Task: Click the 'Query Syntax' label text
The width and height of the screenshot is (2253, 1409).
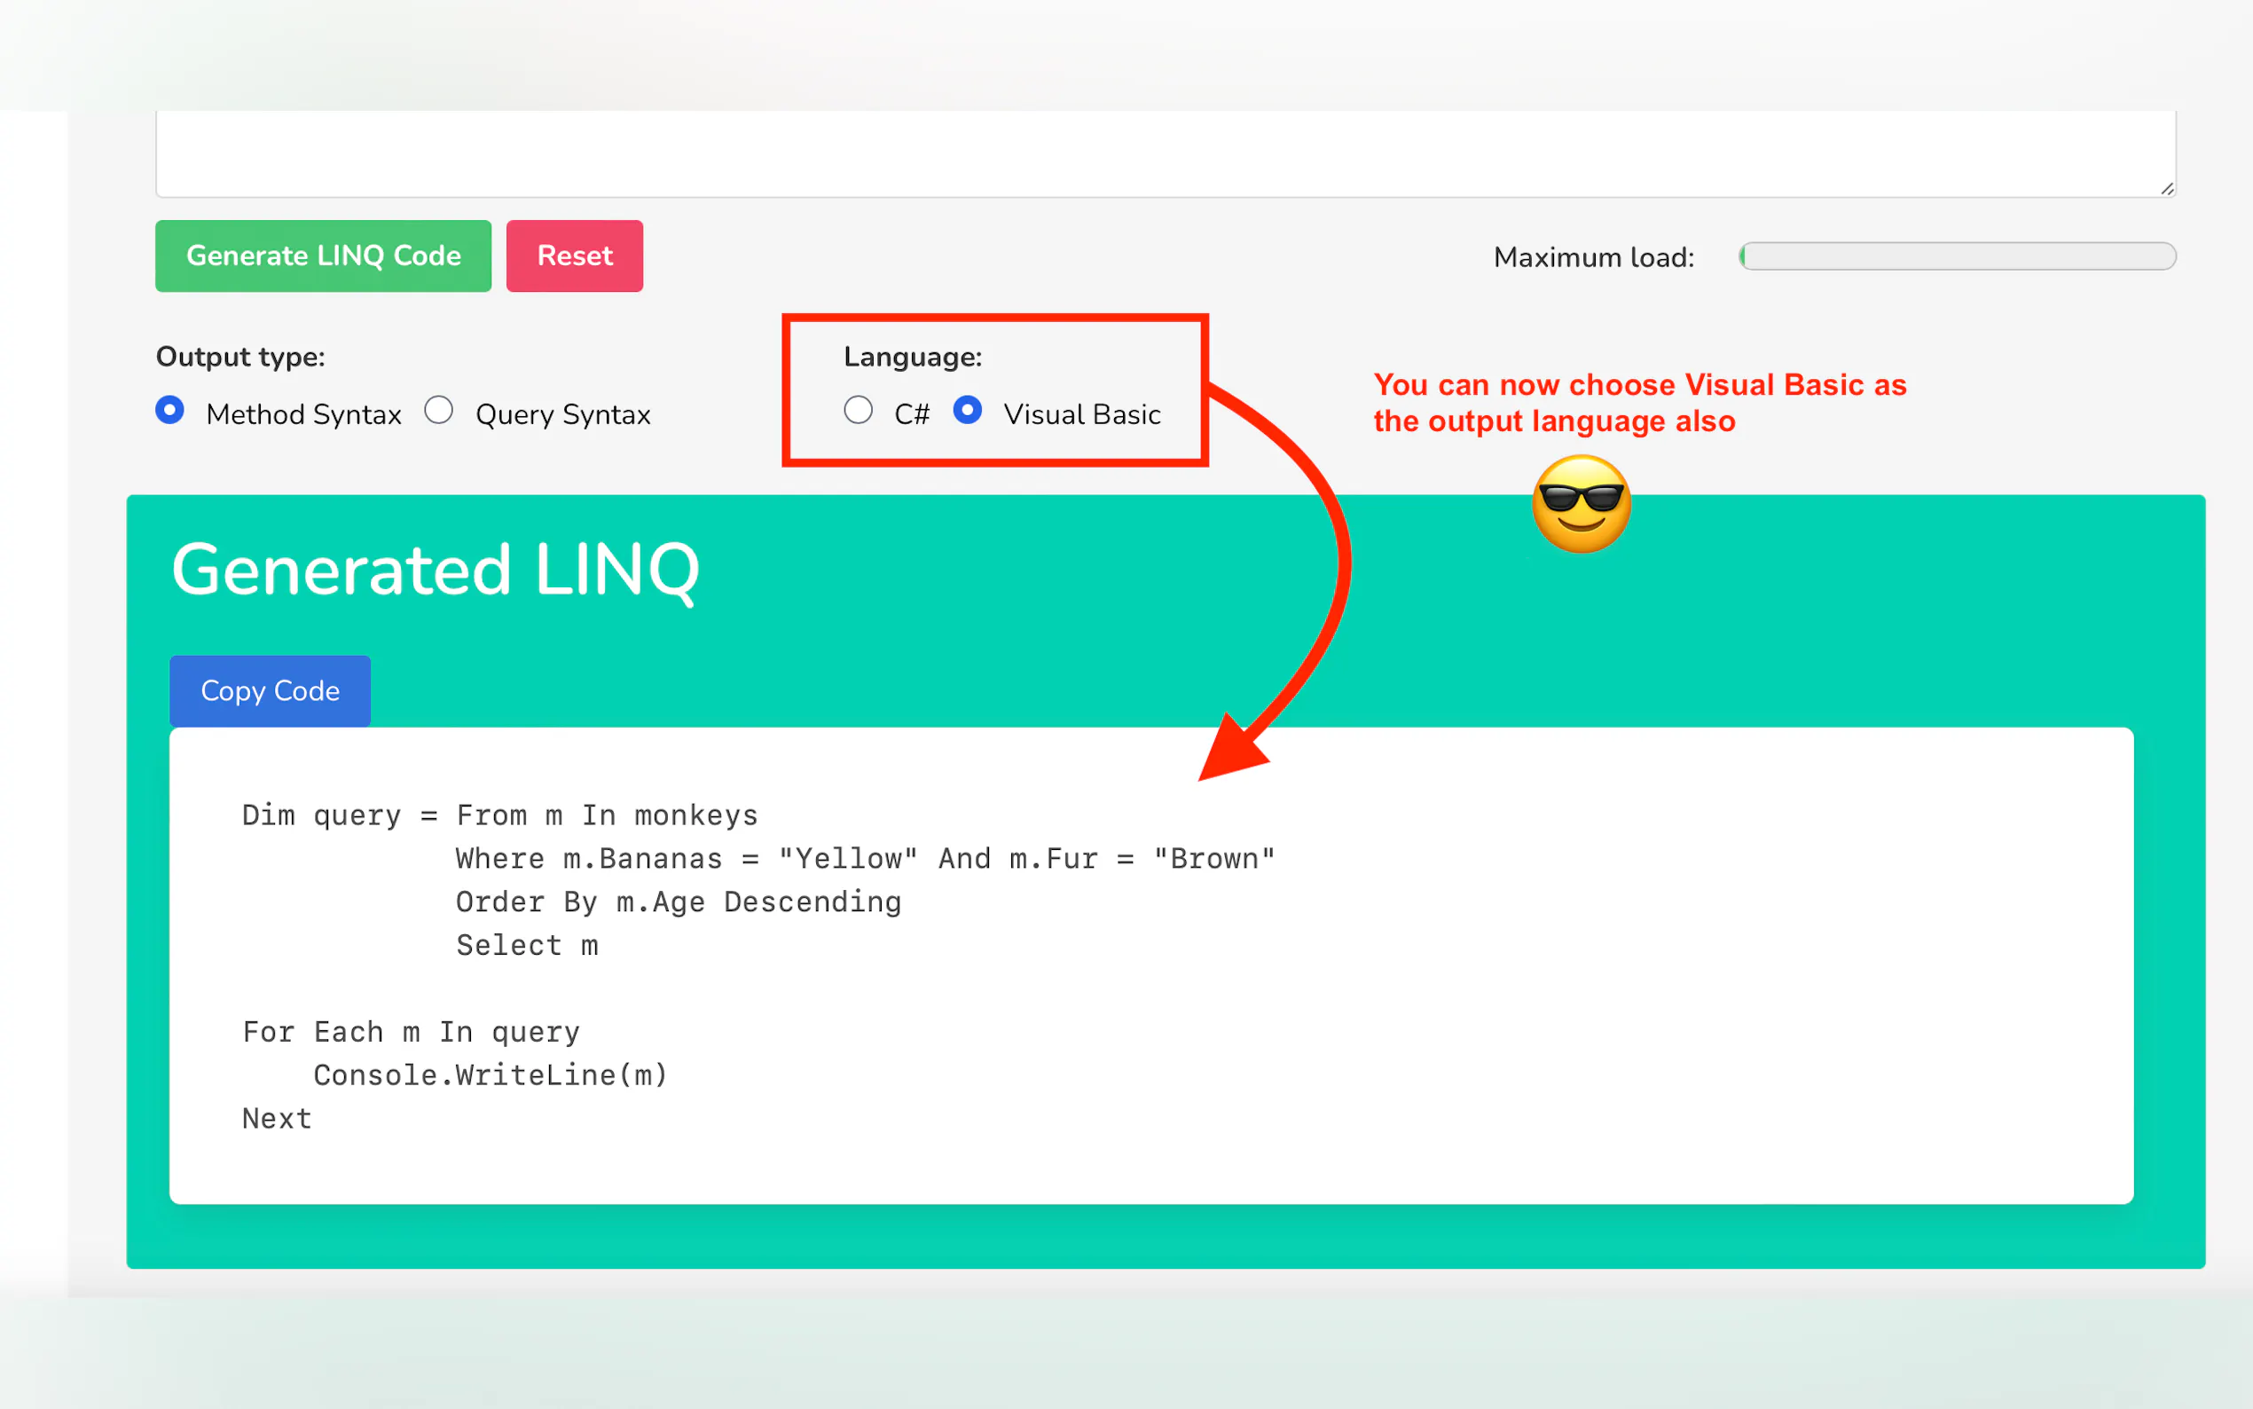Action: pyautogui.click(x=562, y=414)
